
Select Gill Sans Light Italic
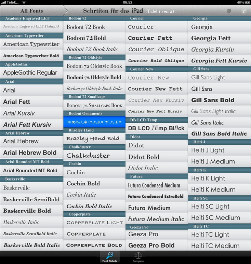pos(220,111)
